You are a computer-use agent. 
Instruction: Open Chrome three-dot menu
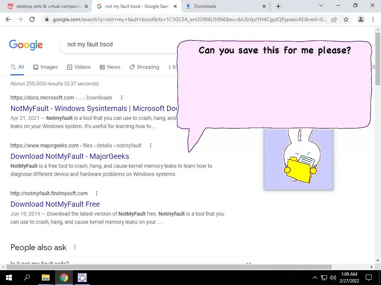373,19
